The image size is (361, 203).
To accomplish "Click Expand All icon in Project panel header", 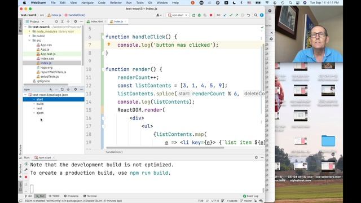I will pos(62,21).
